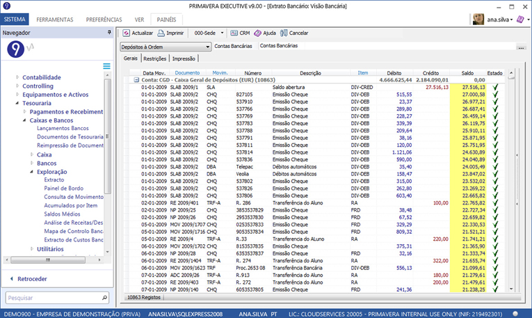Click the Transferência Bancária description cell
532x318 pixels.
click(298, 268)
